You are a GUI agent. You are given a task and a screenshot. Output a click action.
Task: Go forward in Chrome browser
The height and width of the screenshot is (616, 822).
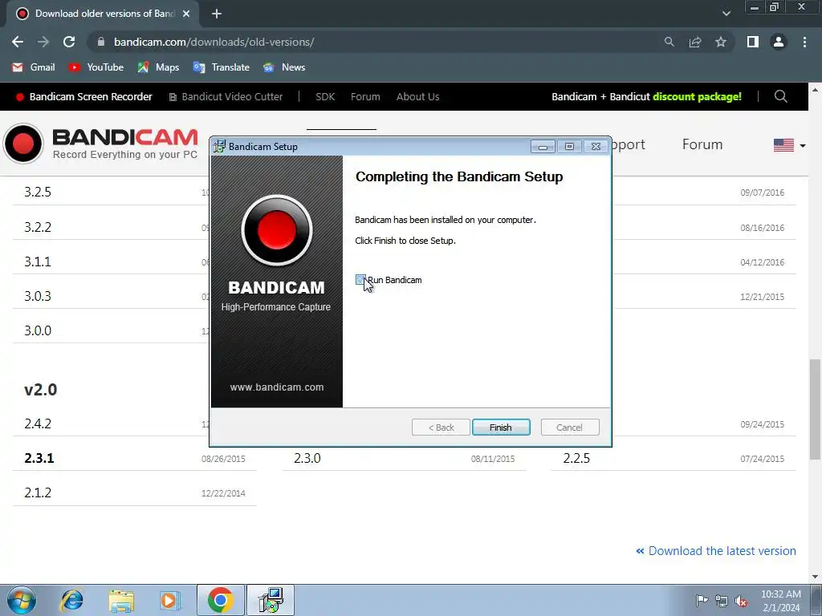pos(43,42)
